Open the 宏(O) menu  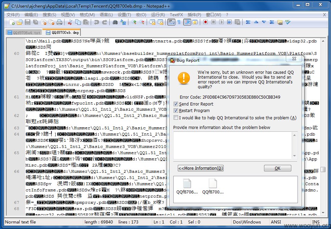click(141, 15)
